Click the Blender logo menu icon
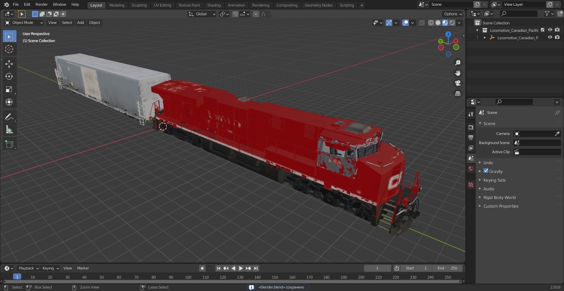Image resolution: width=564 pixels, height=291 pixels. (x=6, y=5)
